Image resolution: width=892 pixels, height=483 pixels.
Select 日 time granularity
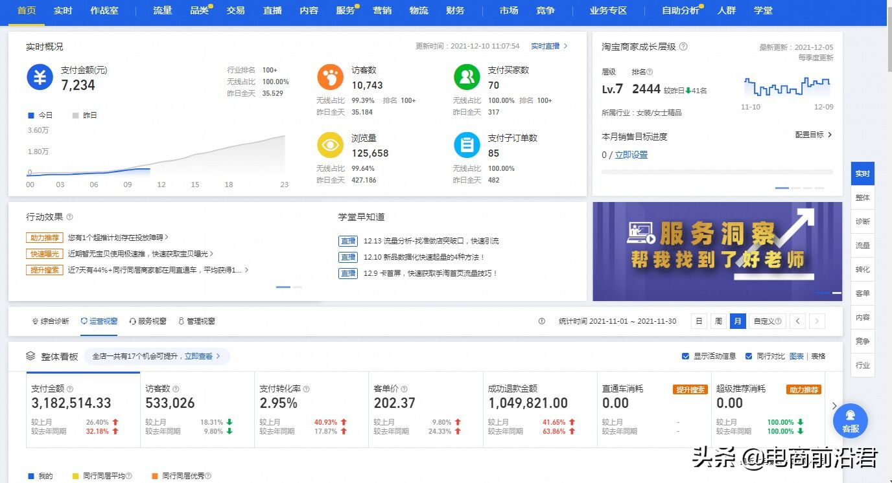click(x=699, y=321)
